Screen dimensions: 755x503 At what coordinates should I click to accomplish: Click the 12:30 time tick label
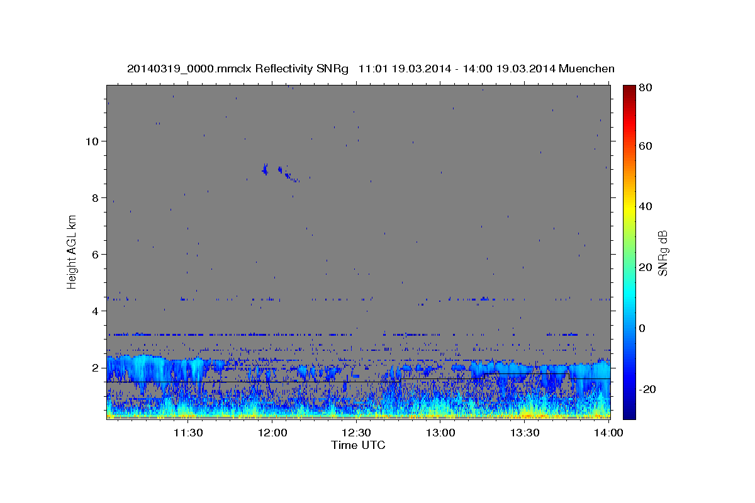[x=356, y=433]
